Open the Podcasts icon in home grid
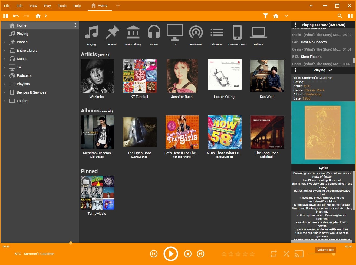The image size is (356, 265). [196, 33]
